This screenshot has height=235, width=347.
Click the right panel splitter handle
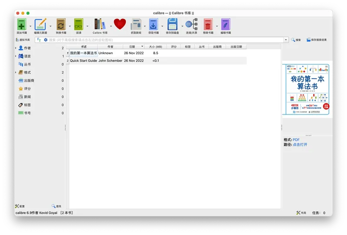(282, 127)
